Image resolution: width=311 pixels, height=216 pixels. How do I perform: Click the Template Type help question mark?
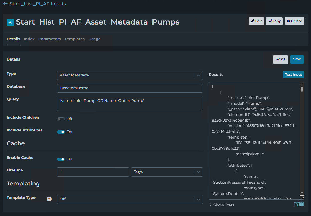(49, 199)
